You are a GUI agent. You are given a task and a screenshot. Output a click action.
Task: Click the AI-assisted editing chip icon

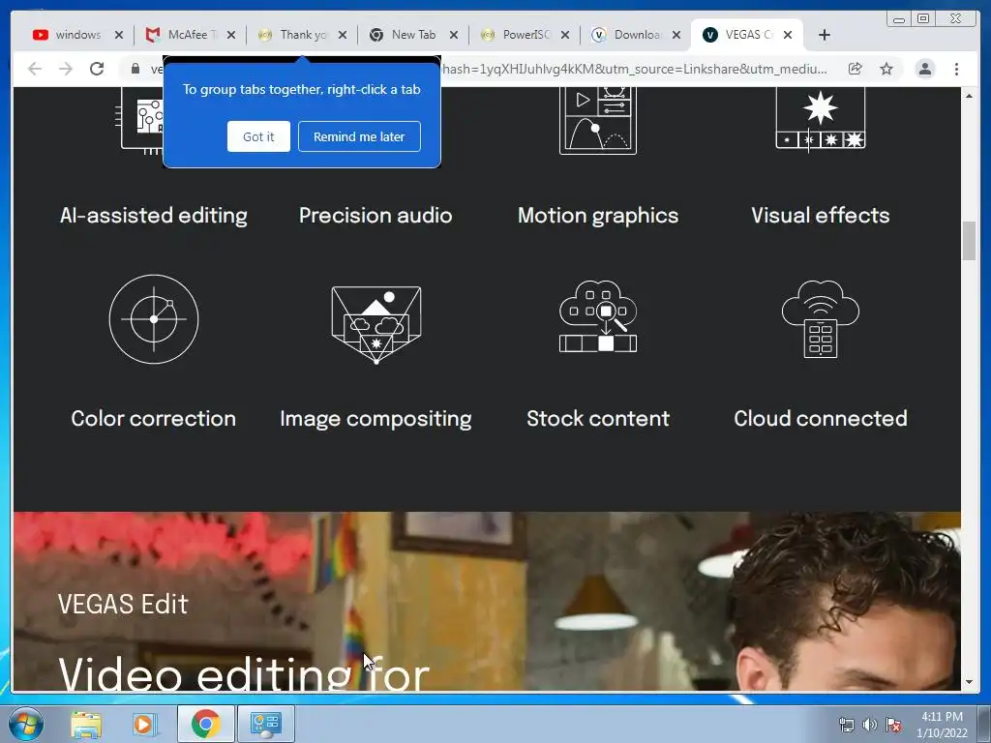tap(141, 121)
